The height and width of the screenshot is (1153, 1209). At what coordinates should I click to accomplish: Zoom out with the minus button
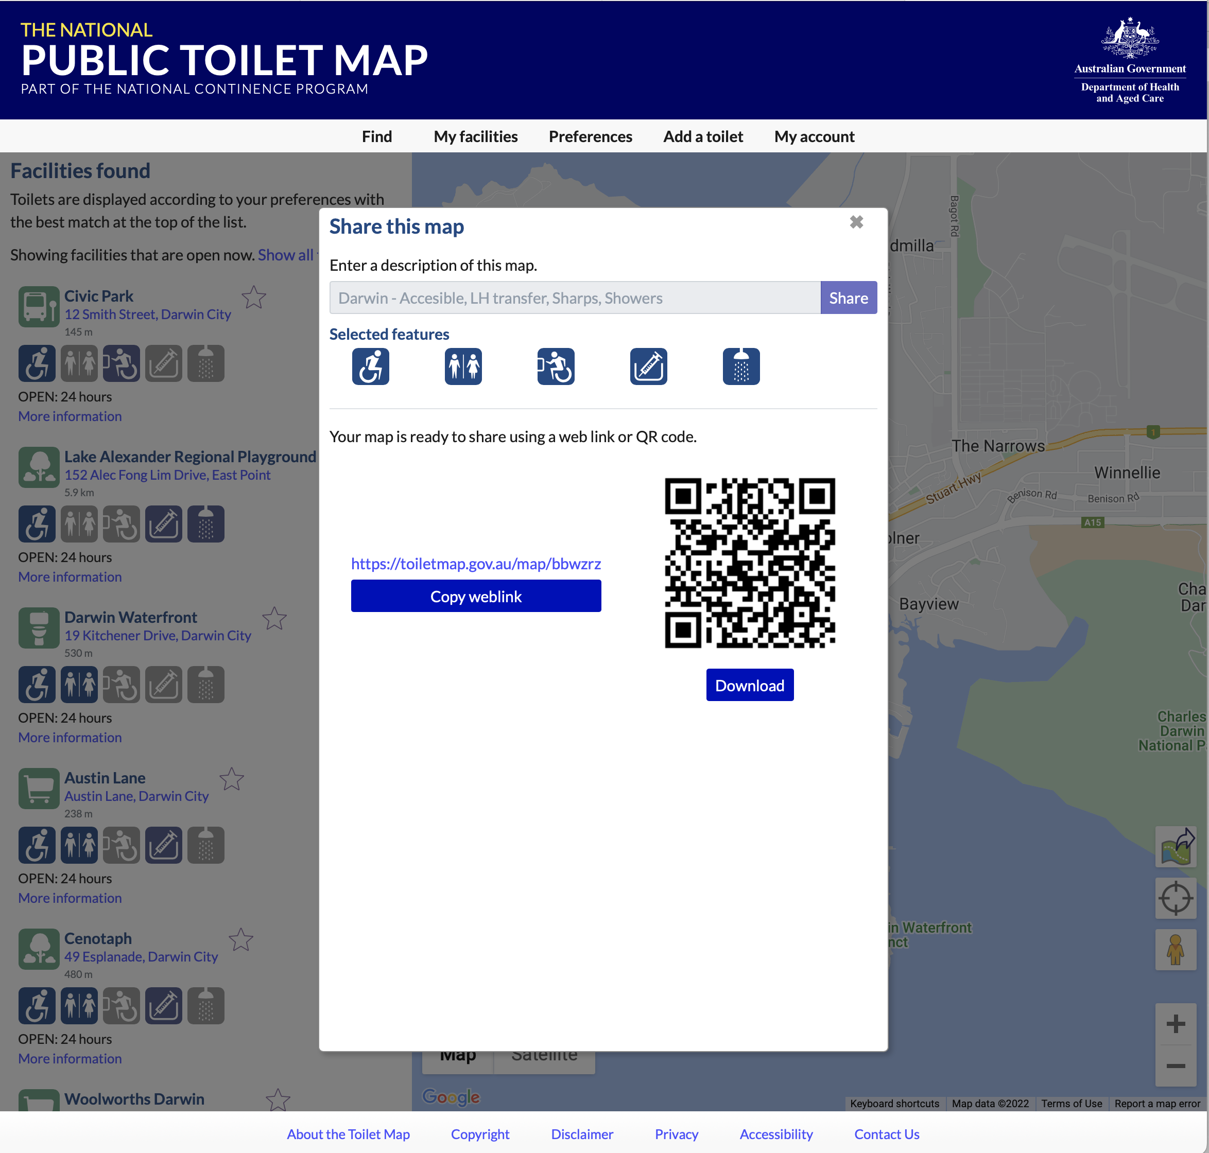point(1175,1065)
